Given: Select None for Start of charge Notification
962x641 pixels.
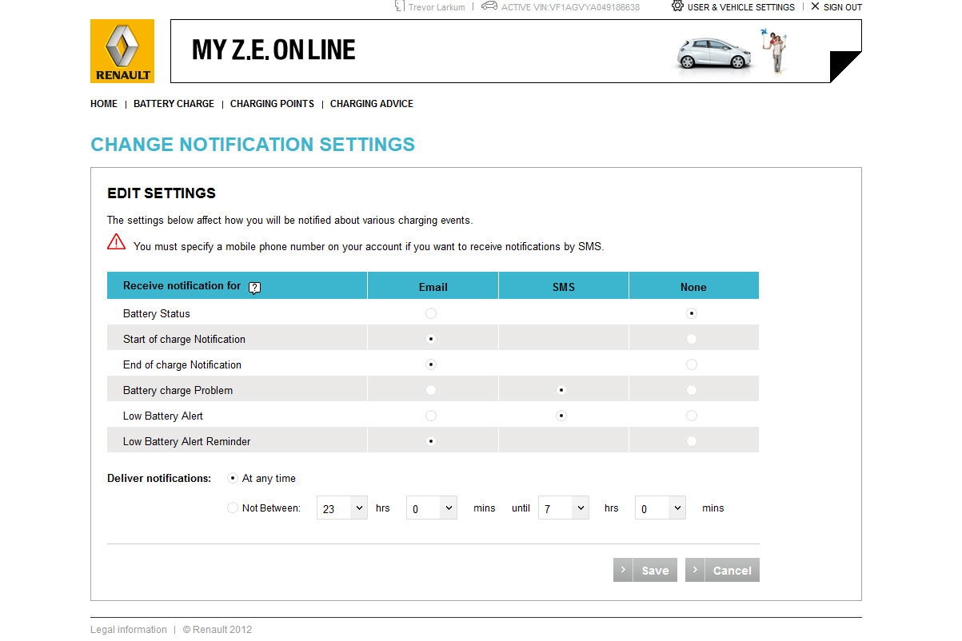Looking at the screenshot, I should point(692,339).
